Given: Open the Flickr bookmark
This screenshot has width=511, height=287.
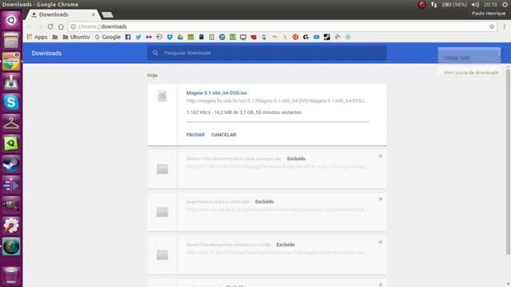Looking at the screenshot, I should coord(149,37).
